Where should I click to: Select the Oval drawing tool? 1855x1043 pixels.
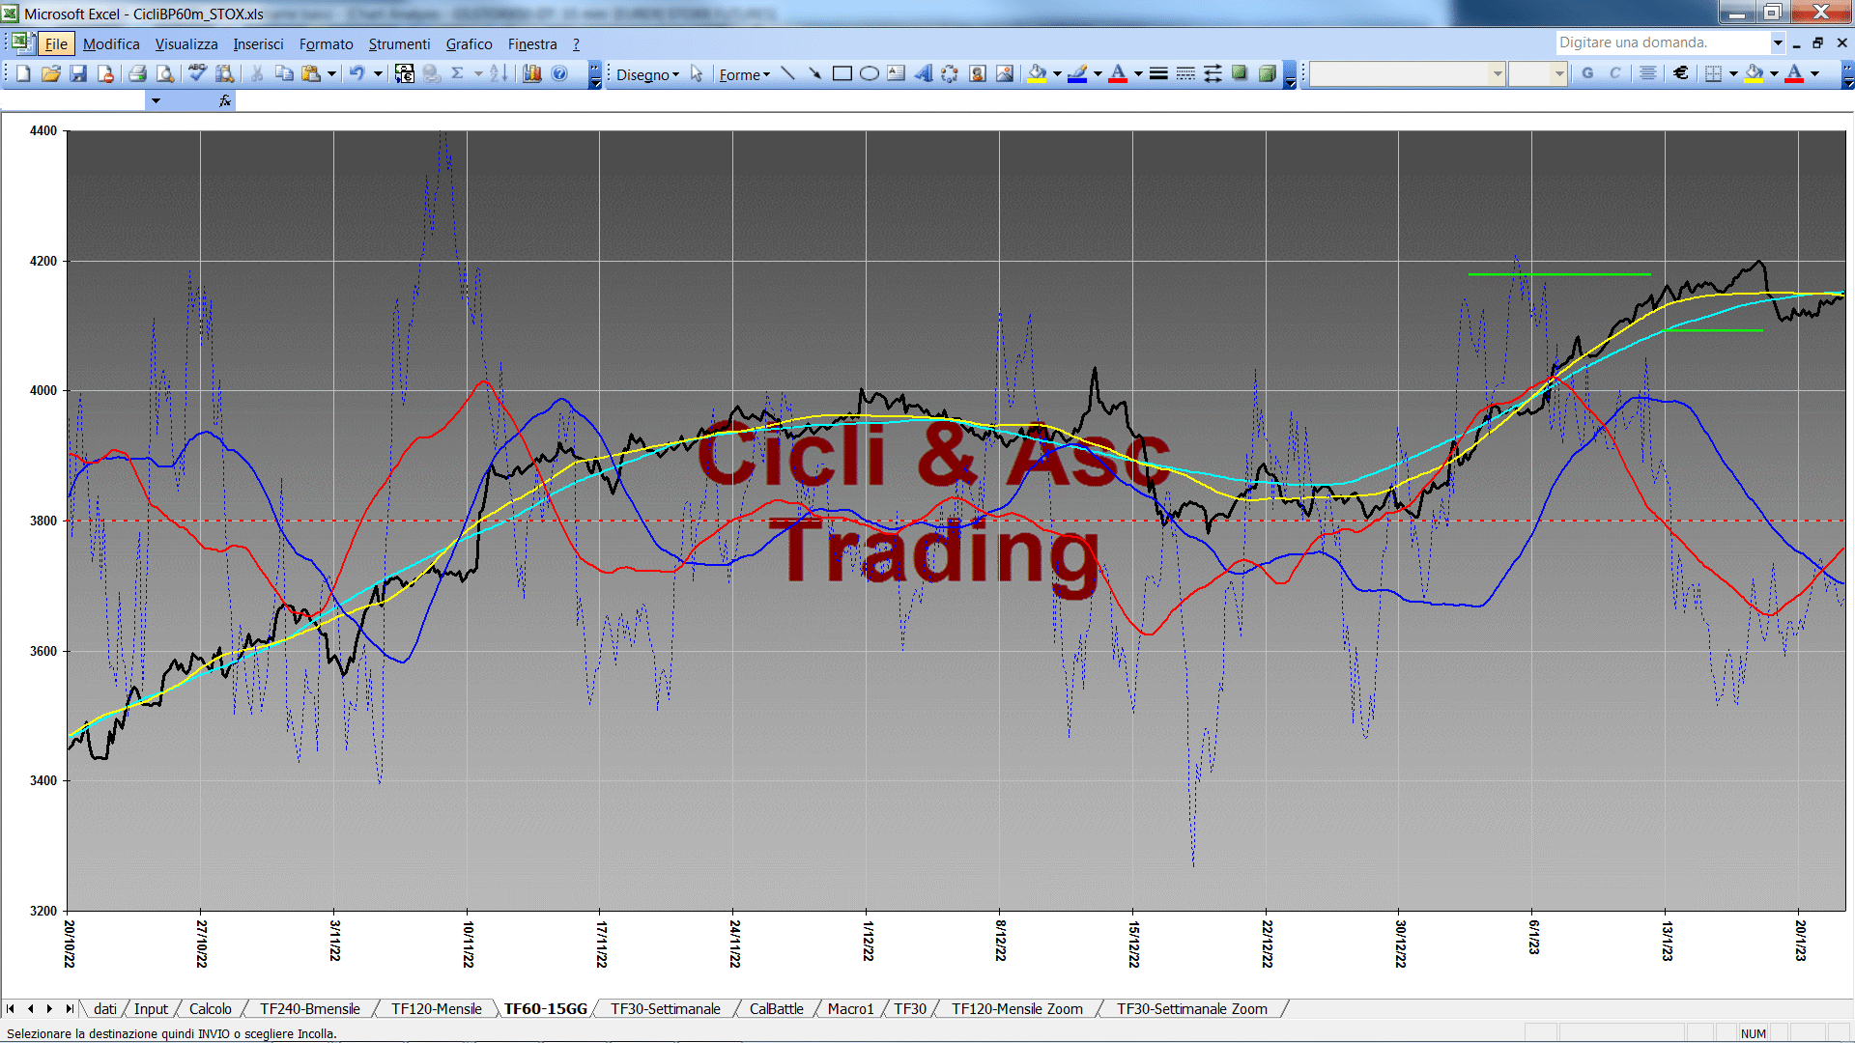point(870,74)
